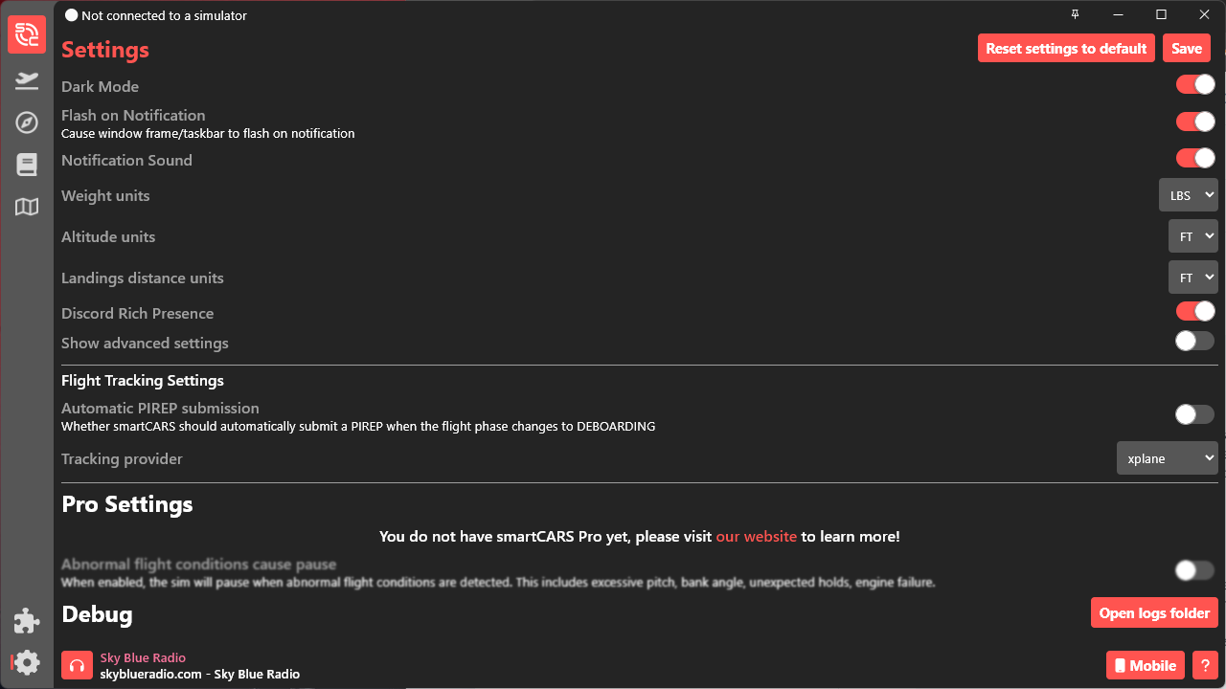Image resolution: width=1226 pixels, height=689 pixels.
Task: Pin the window with the pushpin icon
Action: click(1075, 14)
